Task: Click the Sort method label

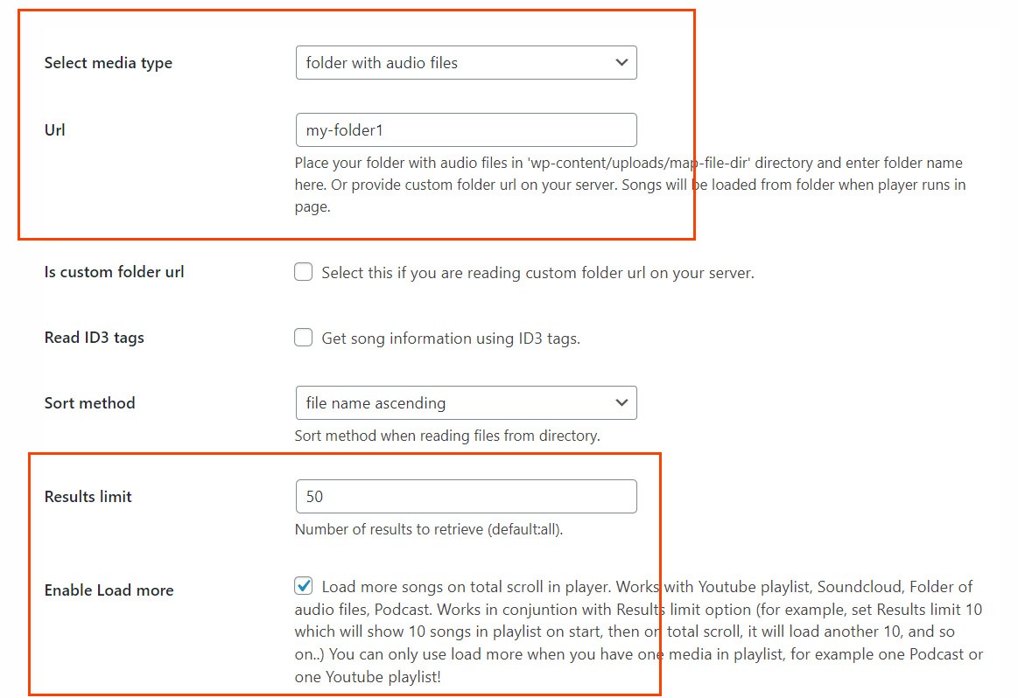Action: pos(90,403)
